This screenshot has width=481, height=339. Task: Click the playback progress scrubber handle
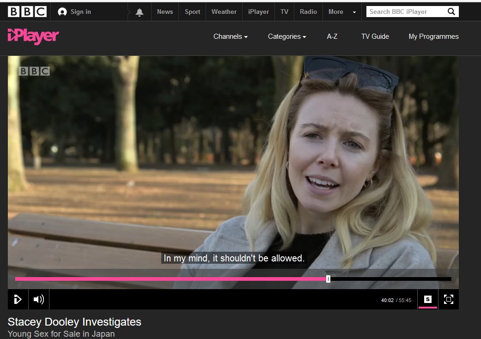click(x=328, y=279)
